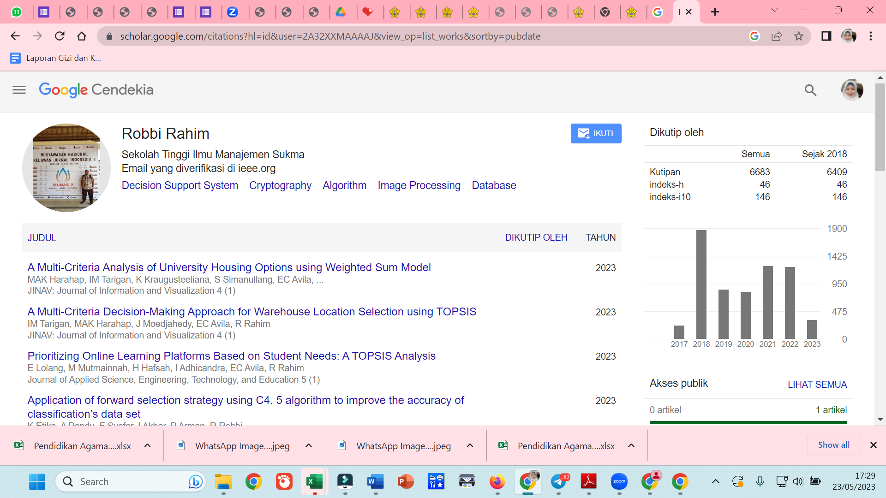
Task: Click the page scrollbar down arrow
Action: tap(880, 420)
